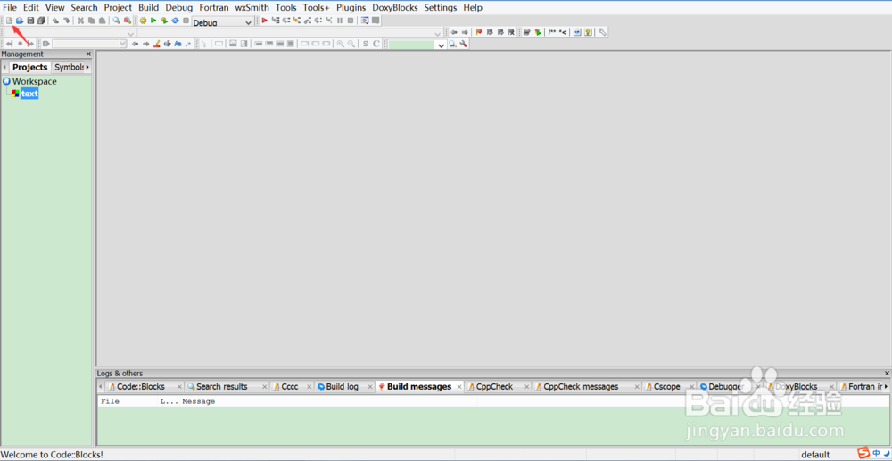This screenshot has width=892, height=461.
Task: Click the Break debugger pause icon
Action: point(340,21)
